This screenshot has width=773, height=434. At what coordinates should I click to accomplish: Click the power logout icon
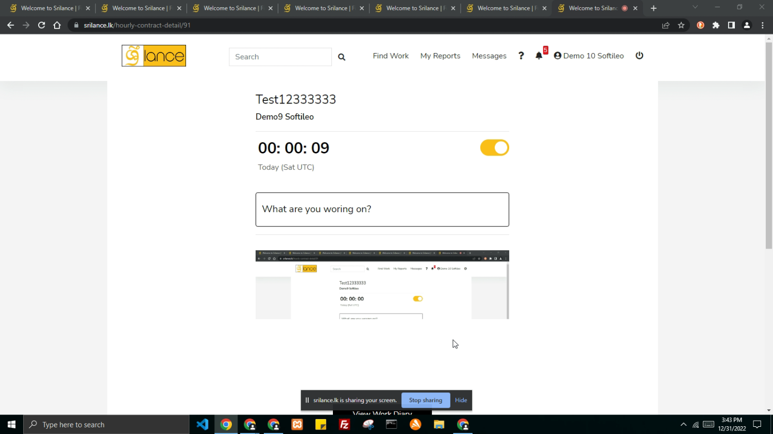pyautogui.click(x=640, y=56)
